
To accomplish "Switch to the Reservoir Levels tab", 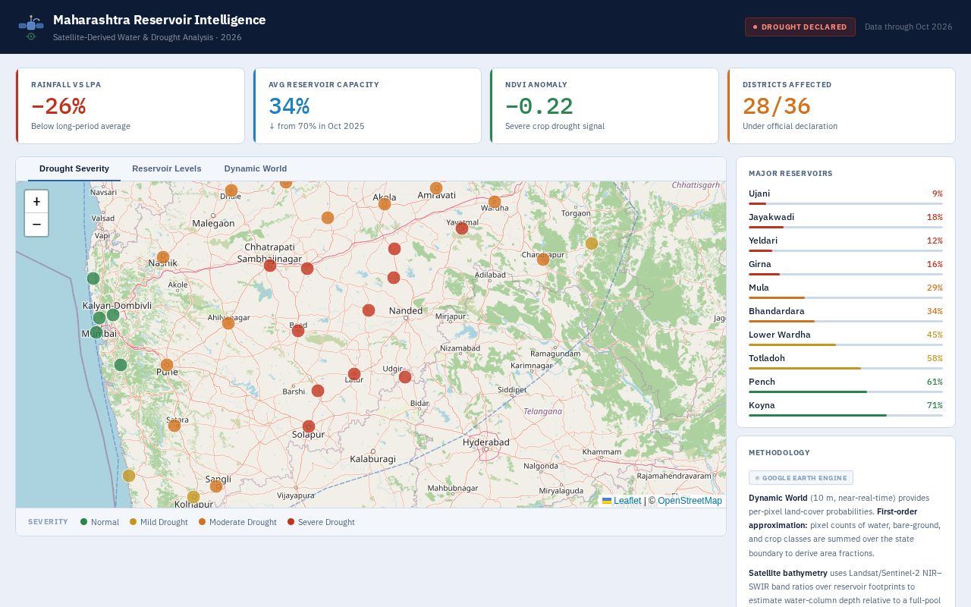I will [167, 168].
